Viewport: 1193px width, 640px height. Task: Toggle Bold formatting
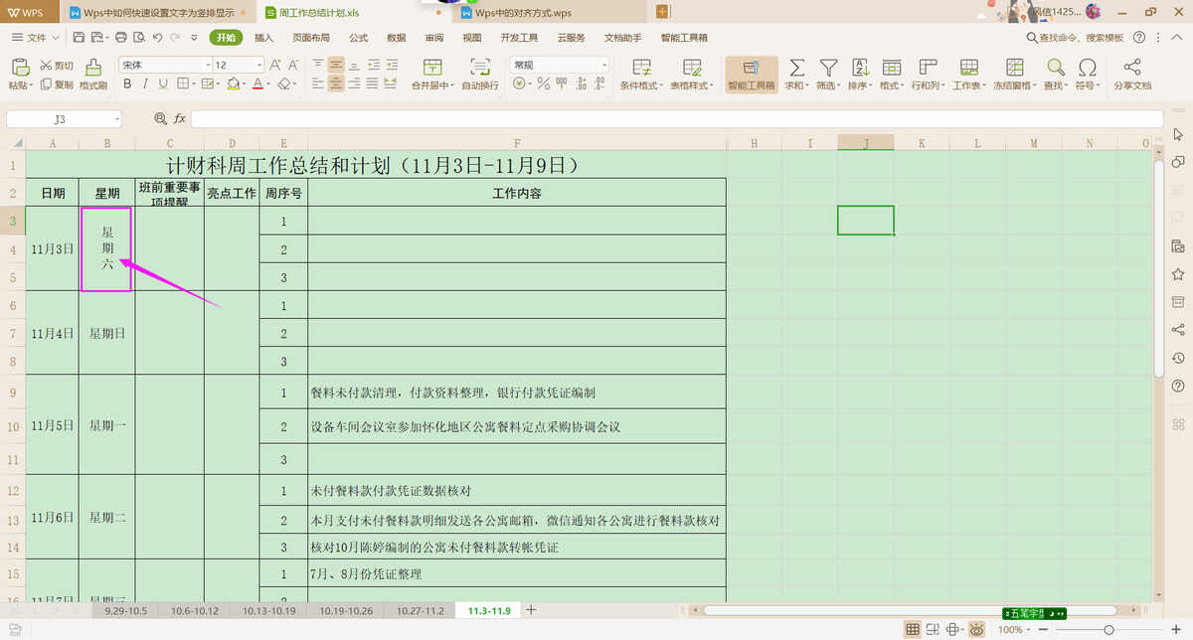pos(127,84)
